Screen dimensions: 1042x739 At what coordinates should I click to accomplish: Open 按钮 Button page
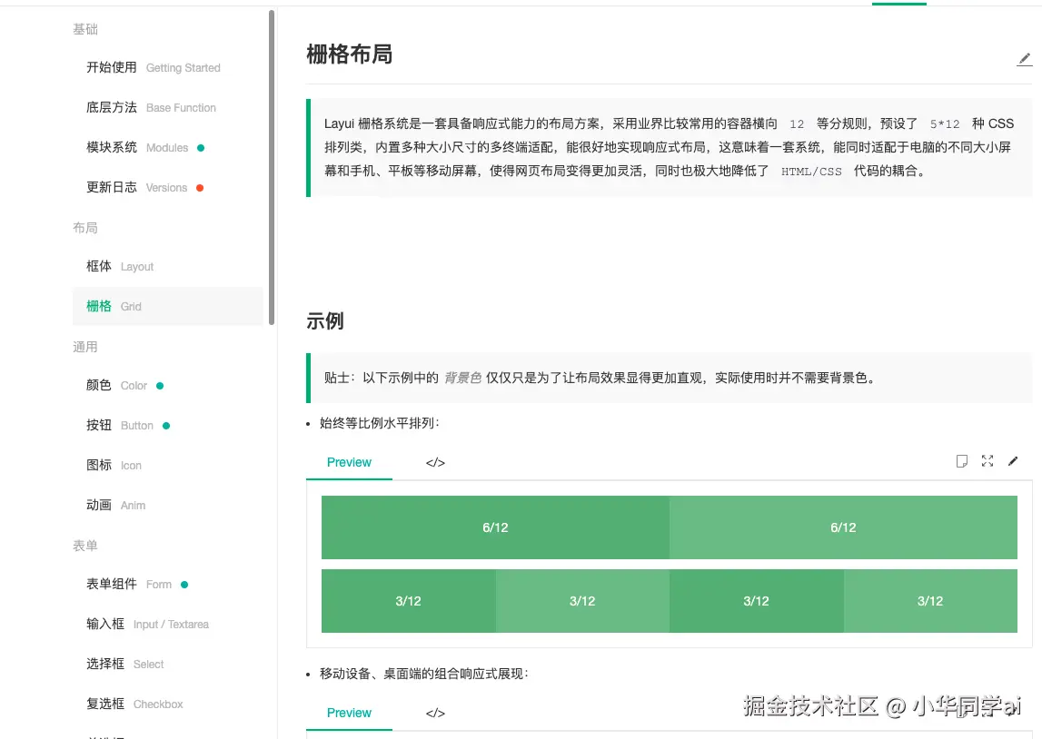pyautogui.click(x=120, y=426)
